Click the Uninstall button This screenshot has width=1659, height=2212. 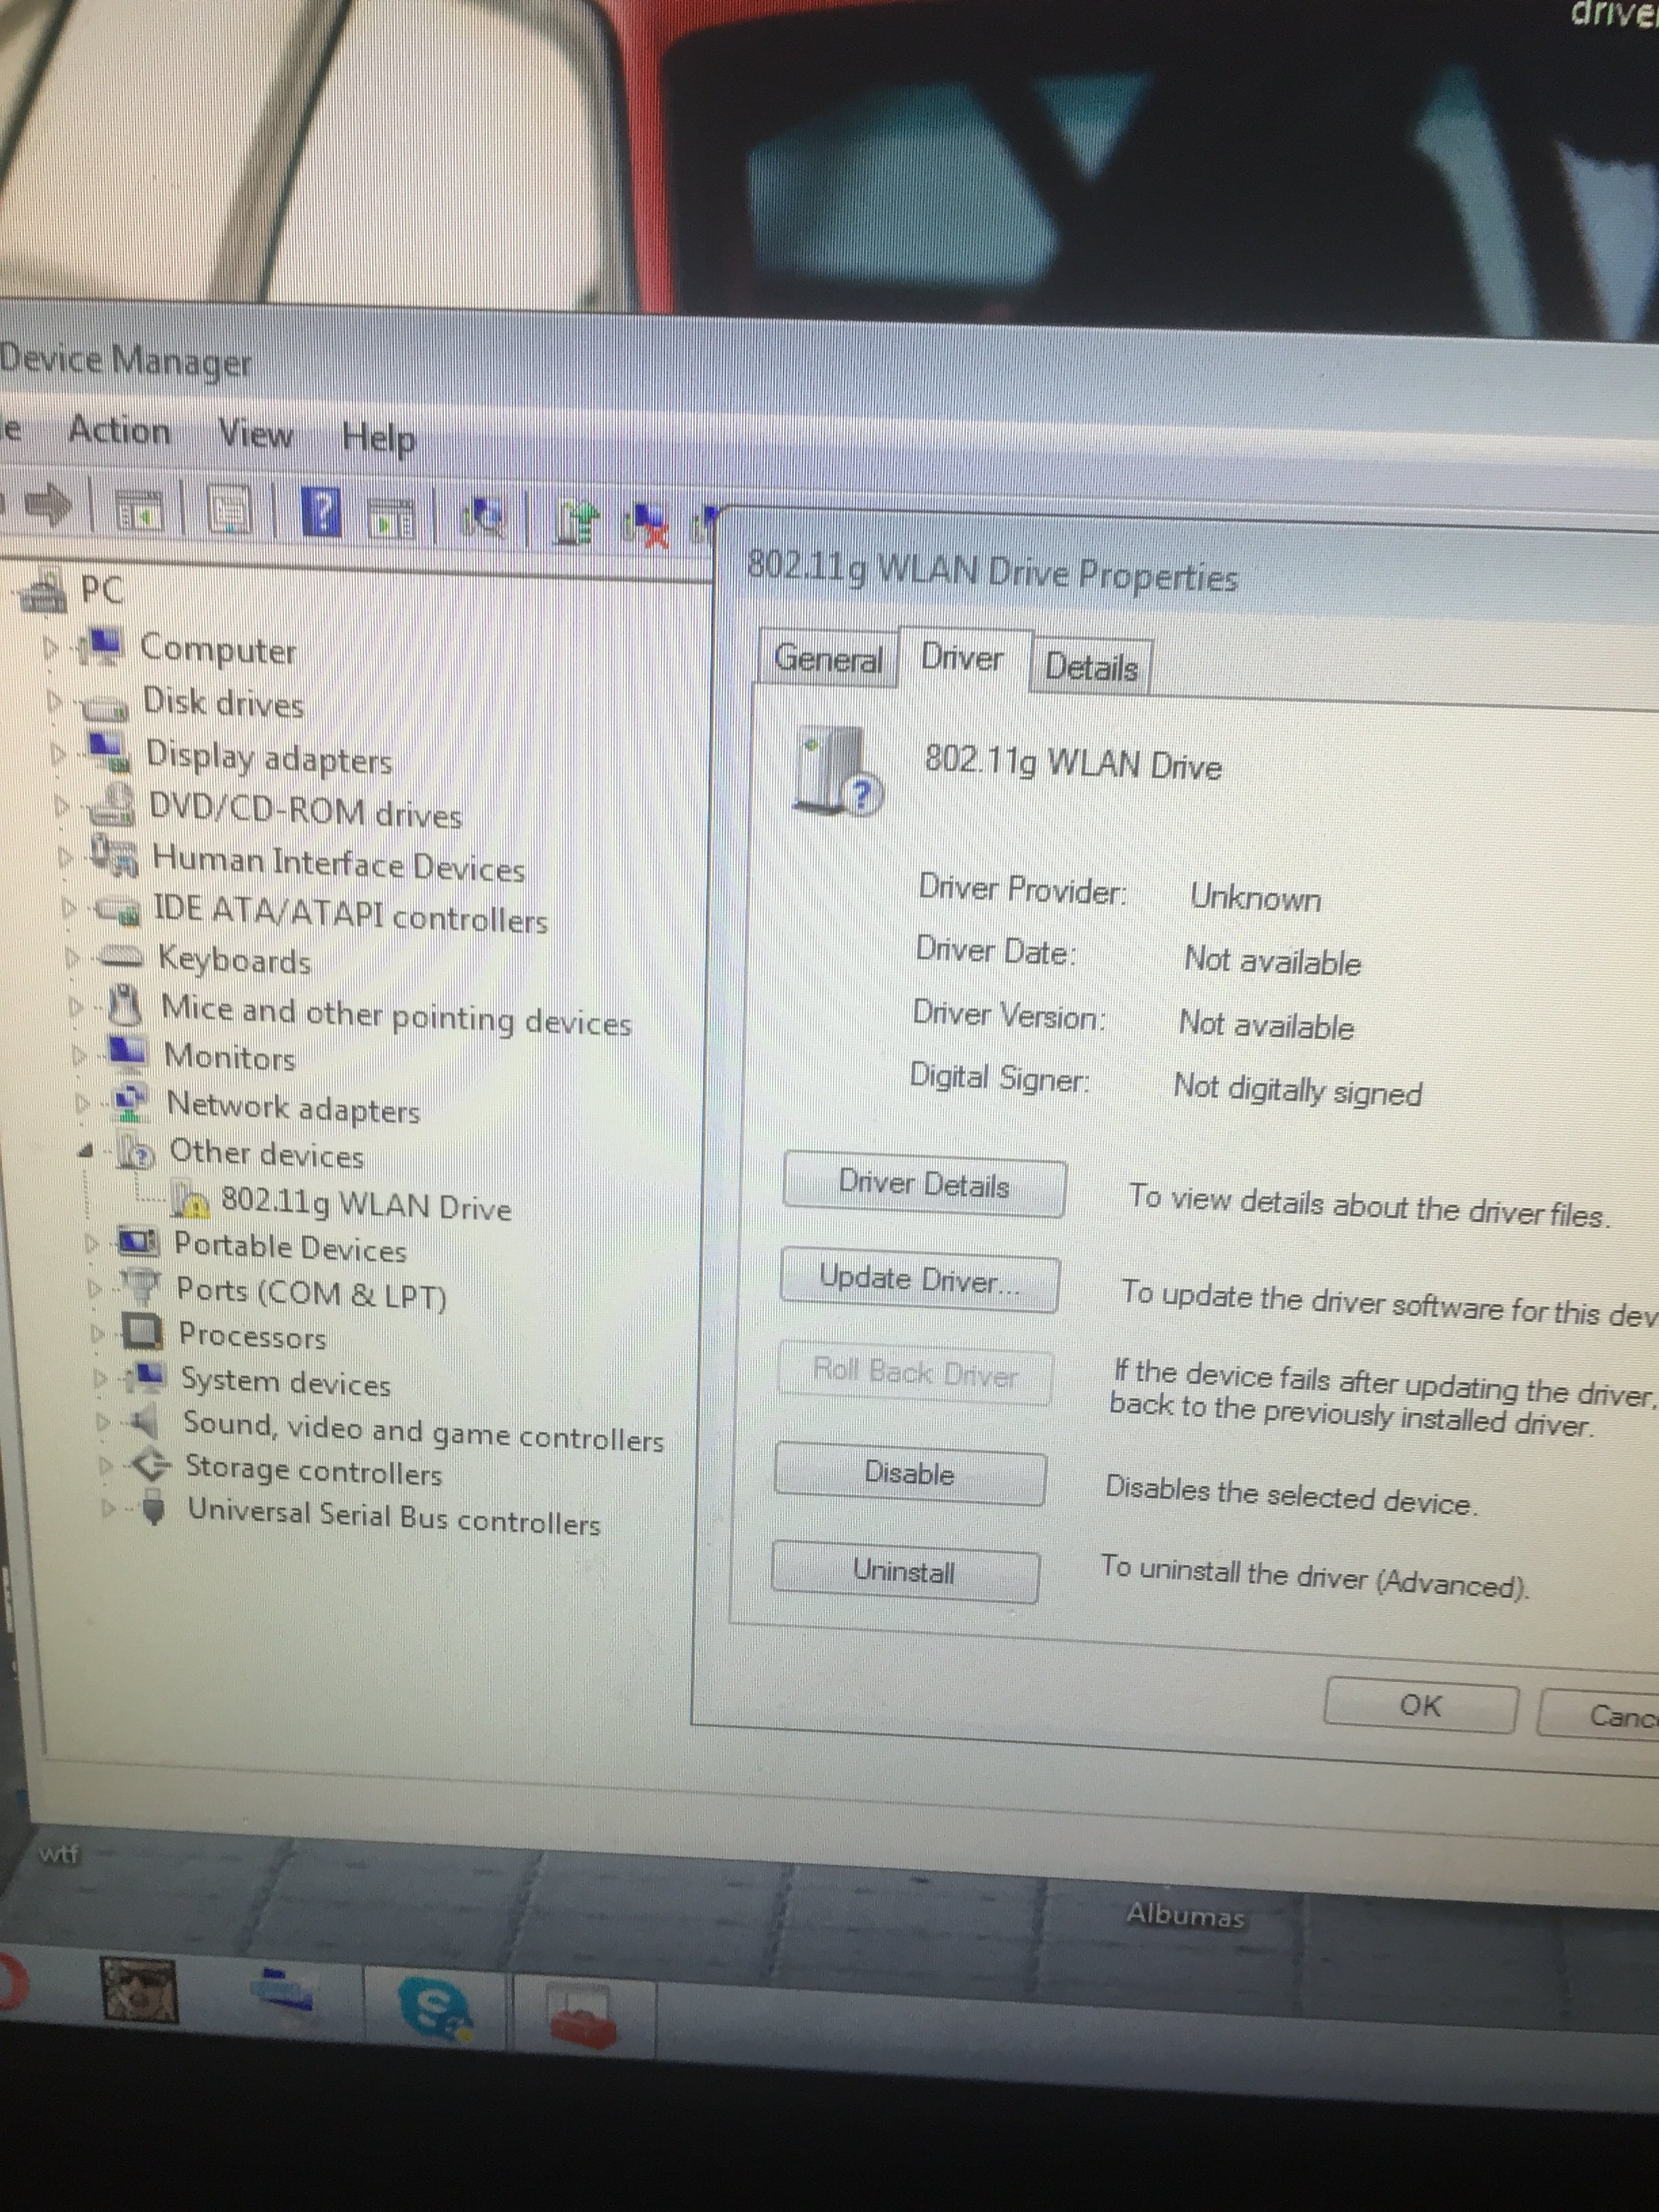click(904, 1571)
